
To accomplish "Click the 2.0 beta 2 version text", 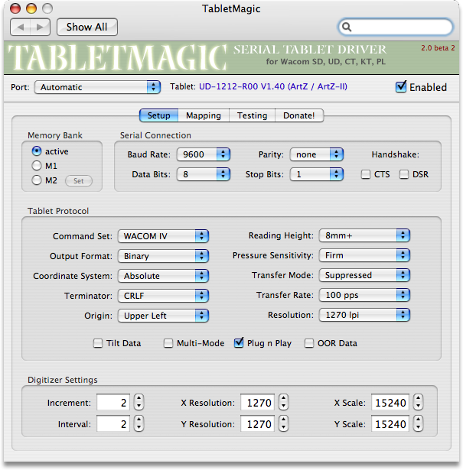I will [438, 48].
